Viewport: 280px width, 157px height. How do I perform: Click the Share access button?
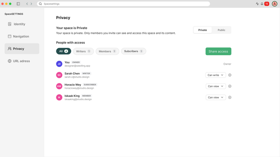click(218, 51)
